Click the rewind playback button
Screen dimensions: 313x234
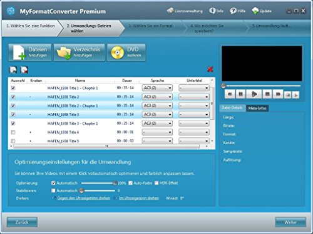click(x=230, y=94)
